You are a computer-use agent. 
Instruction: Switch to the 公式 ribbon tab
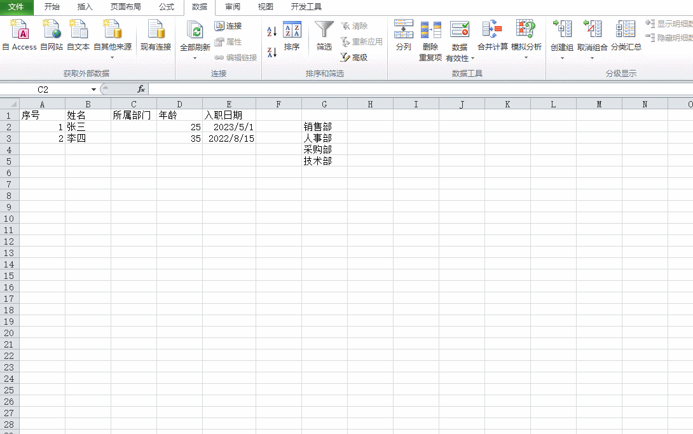[x=167, y=7]
